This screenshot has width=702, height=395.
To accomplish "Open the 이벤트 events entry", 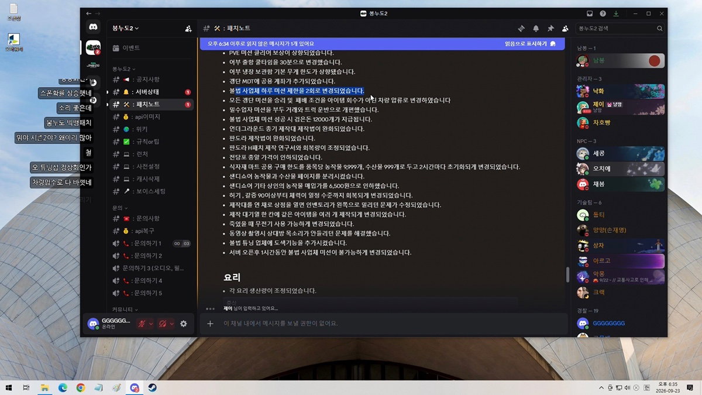I will tap(152, 48).
